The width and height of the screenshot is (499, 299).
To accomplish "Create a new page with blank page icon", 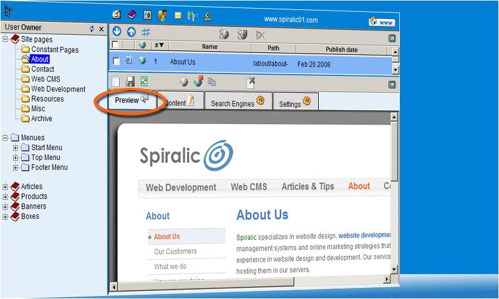I will (x=115, y=82).
